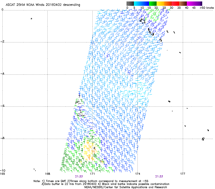Image resolution: width=215 pixels, height=189 pixels.
Task: Click the 'ASCAT 25KM NOAA Winds' title text
Action: coord(25,5)
